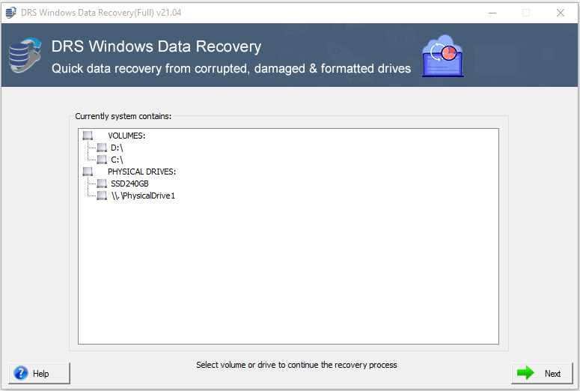Image resolution: width=580 pixels, height=391 pixels.
Task: Click the PHYSICAL DRIVES group icon
Action: tap(88, 172)
